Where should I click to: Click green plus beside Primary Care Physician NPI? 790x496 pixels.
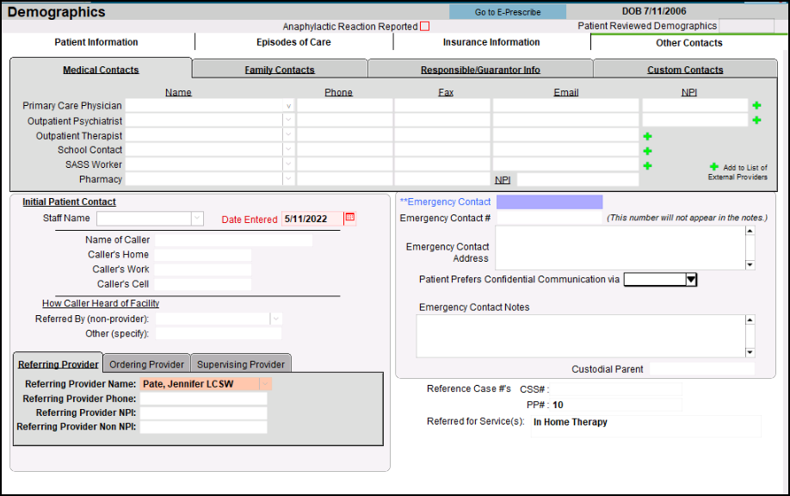click(x=756, y=106)
